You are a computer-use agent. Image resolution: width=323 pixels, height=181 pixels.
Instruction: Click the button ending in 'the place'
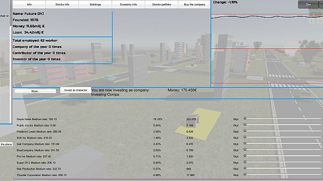[x=6, y=144]
